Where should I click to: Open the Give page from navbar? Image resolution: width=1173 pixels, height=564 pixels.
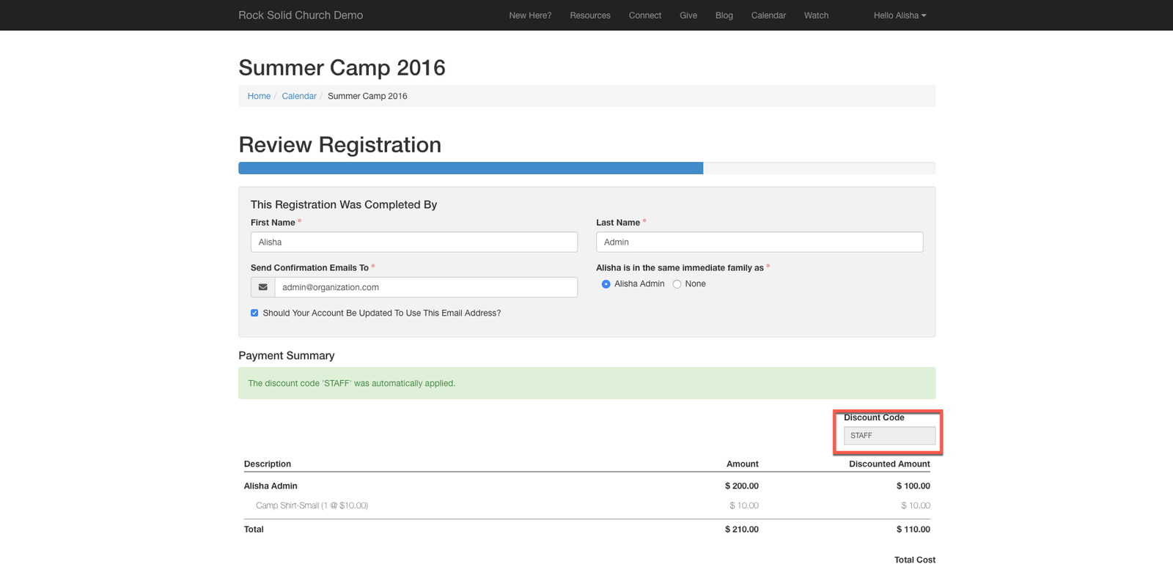pos(688,15)
